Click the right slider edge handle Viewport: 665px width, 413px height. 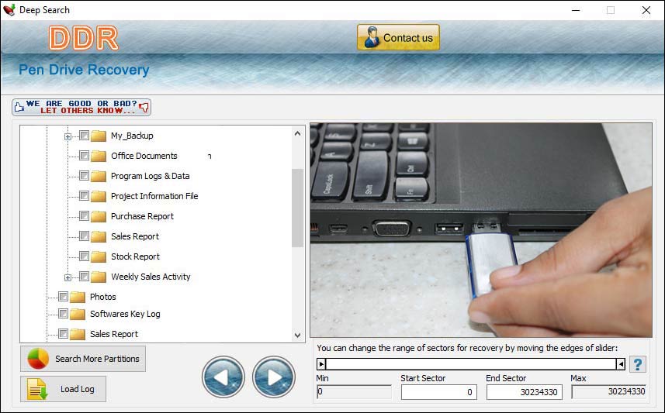[621, 364]
